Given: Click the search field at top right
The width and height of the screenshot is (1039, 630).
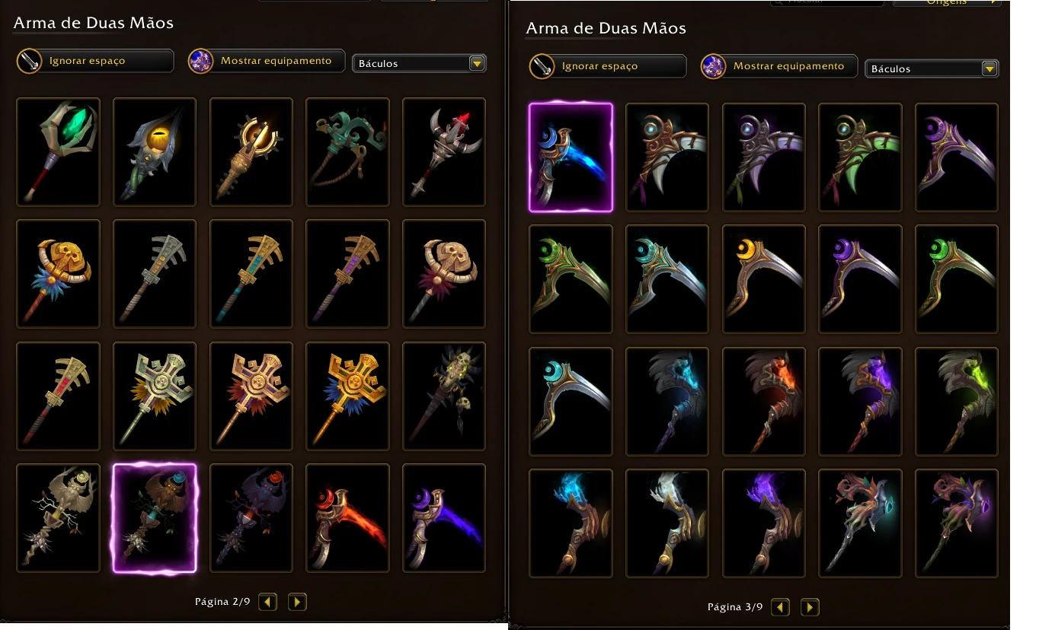Looking at the screenshot, I should coord(827,3).
